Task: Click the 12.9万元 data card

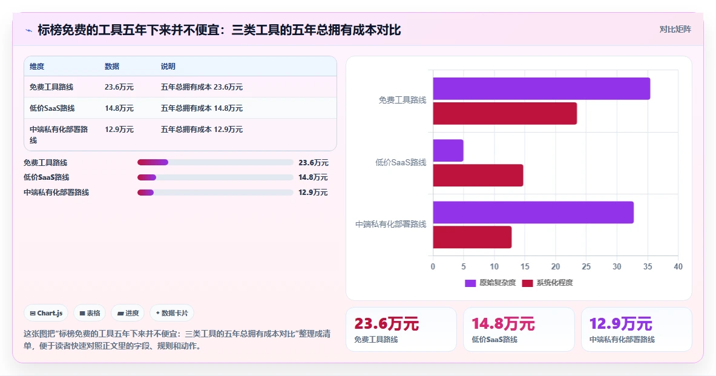Action: 637,329
